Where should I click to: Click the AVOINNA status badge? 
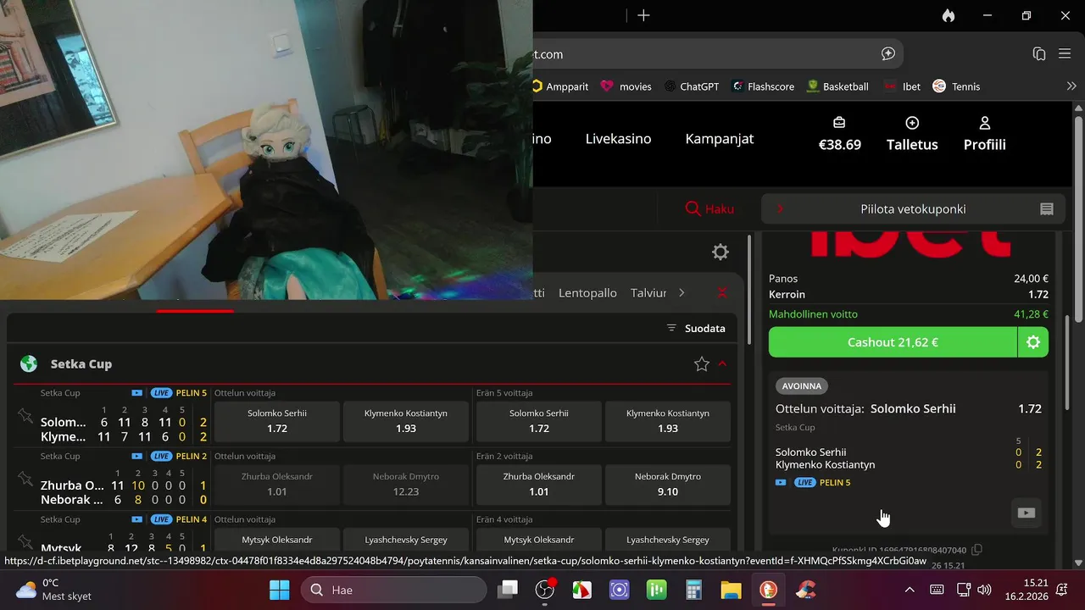802,386
